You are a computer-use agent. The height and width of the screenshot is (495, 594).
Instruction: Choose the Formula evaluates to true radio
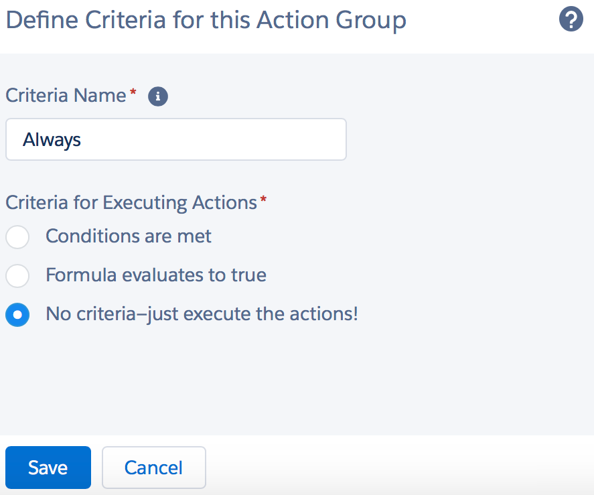point(17,275)
